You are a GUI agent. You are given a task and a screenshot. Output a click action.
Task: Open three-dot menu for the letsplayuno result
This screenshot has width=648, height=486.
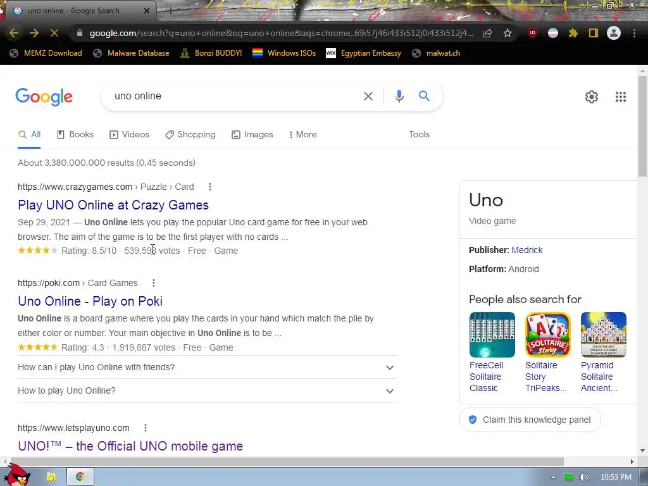146,428
